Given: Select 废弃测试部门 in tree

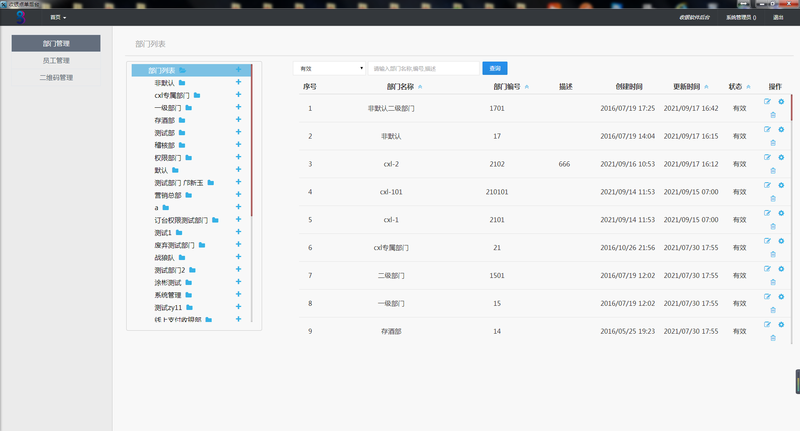Looking at the screenshot, I should click(175, 245).
